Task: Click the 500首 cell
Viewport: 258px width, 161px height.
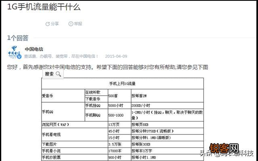Action: pyautogui.click(x=119, y=96)
